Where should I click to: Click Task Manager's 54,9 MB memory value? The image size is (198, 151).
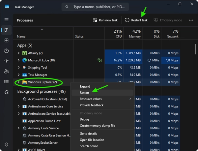point(133,75)
